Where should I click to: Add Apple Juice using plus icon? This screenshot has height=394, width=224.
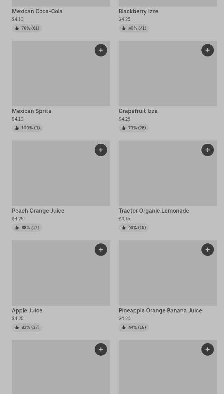[101, 250]
